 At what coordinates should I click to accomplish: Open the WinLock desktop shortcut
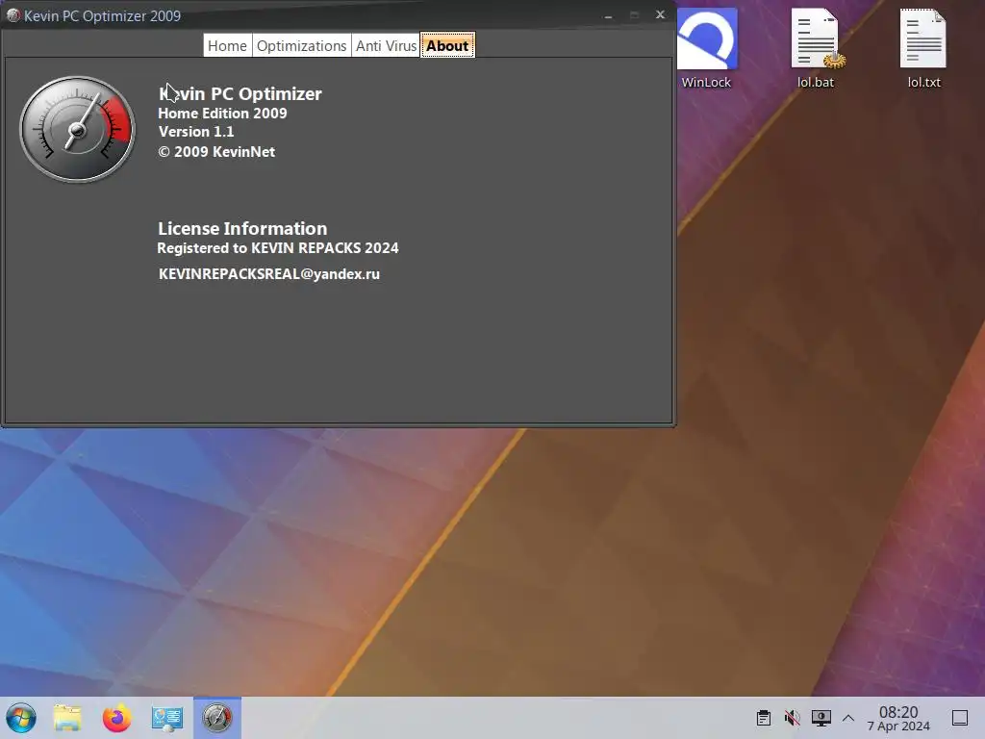707,49
